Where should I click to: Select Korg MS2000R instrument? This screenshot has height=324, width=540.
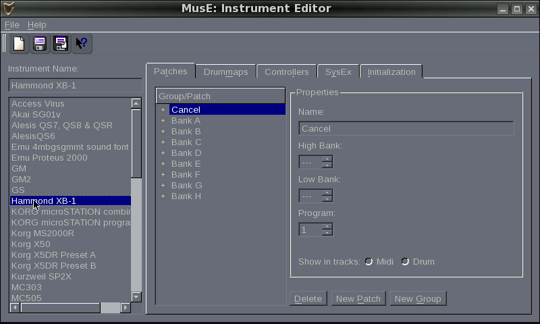[x=70, y=233]
